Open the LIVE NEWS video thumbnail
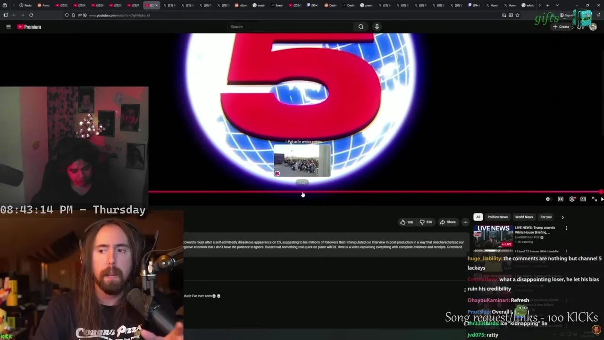Image resolution: width=604 pixels, height=340 pixels. pos(493,236)
